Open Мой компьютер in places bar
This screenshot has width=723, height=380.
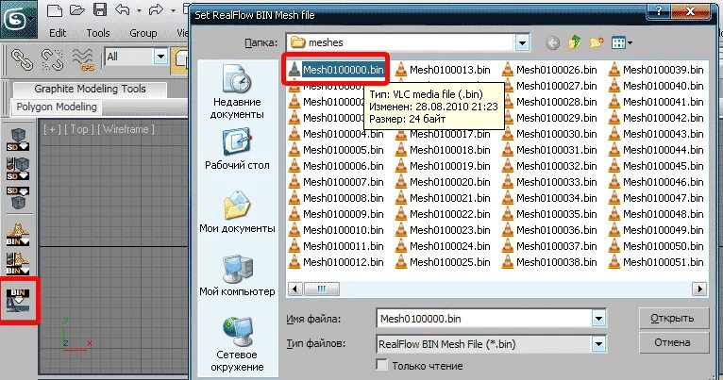coord(237,276)
